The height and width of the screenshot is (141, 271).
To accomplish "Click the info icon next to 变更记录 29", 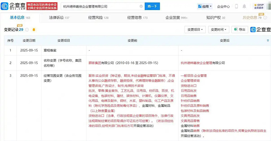I will coord(27,30).
